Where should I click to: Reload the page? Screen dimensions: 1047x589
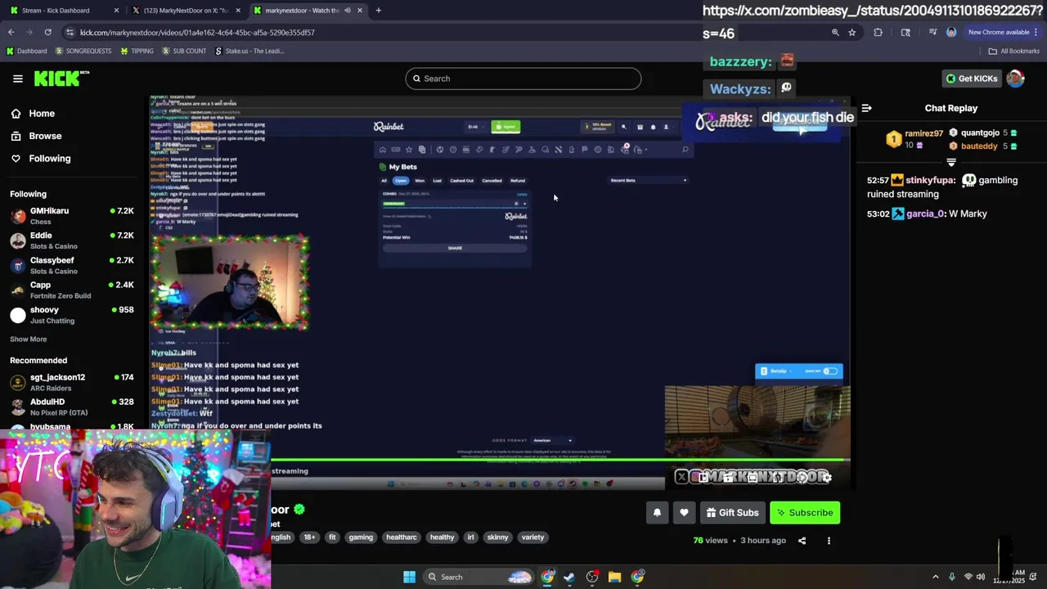(48, 32)
